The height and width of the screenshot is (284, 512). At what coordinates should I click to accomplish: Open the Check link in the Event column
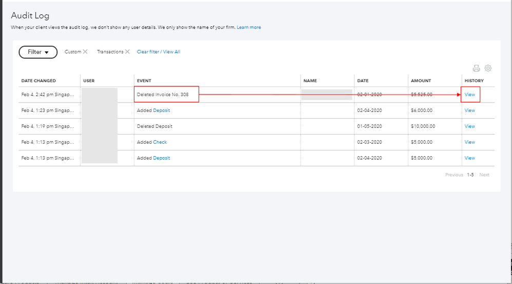coord(160,142)
